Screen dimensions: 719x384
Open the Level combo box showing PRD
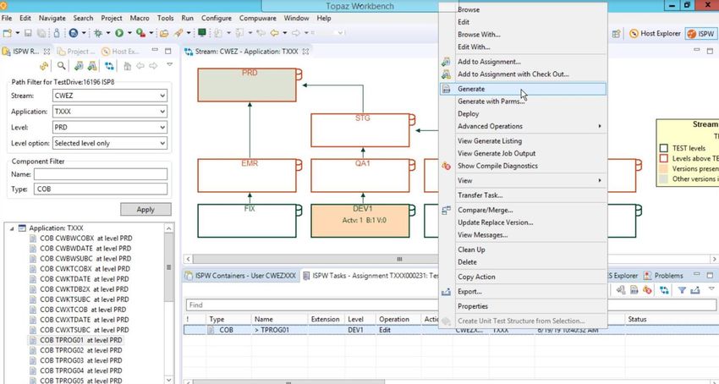coord(110,128)
